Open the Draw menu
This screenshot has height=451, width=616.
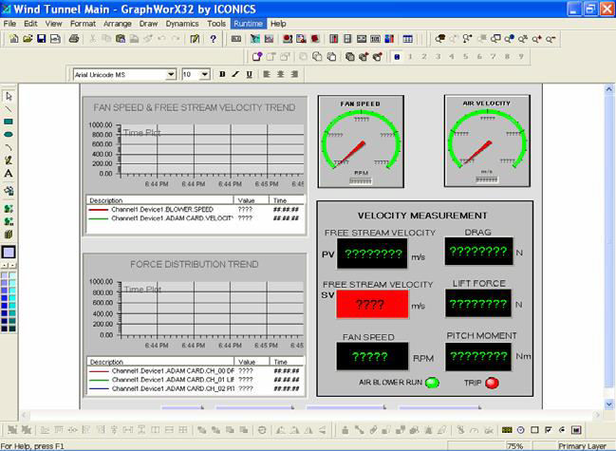pos(148,24)
